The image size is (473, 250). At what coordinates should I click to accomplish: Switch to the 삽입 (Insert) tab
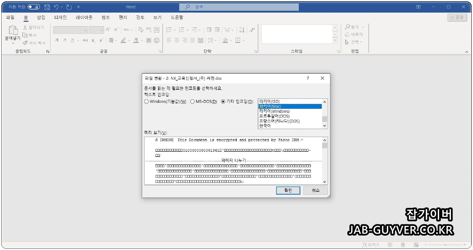coord(41,17)
